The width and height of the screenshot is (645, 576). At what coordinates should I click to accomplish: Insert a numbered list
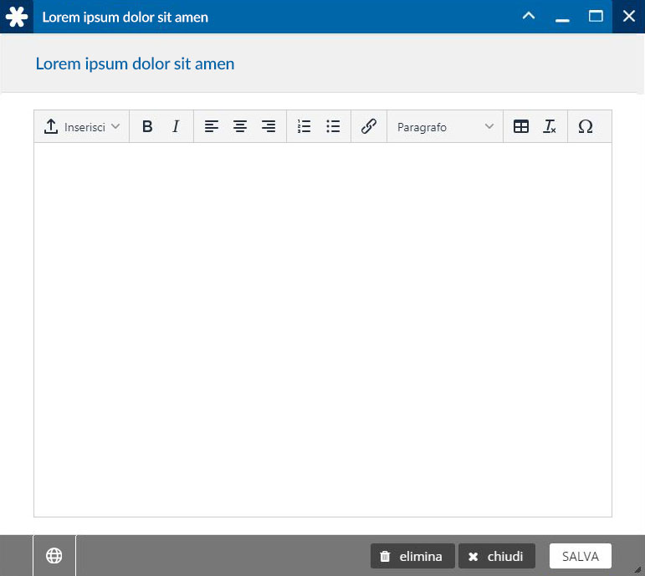tap(305, 126)
